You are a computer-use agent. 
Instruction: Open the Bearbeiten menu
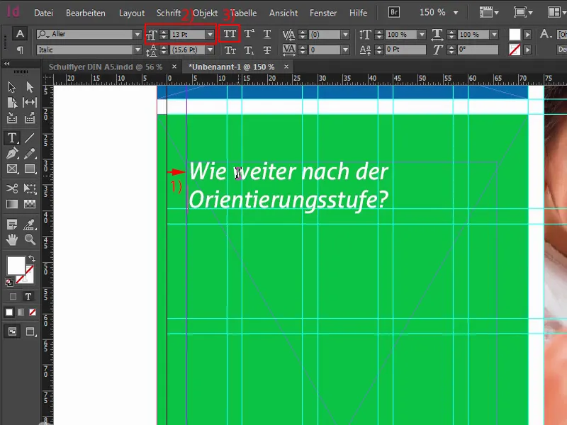tap(86, 13)
